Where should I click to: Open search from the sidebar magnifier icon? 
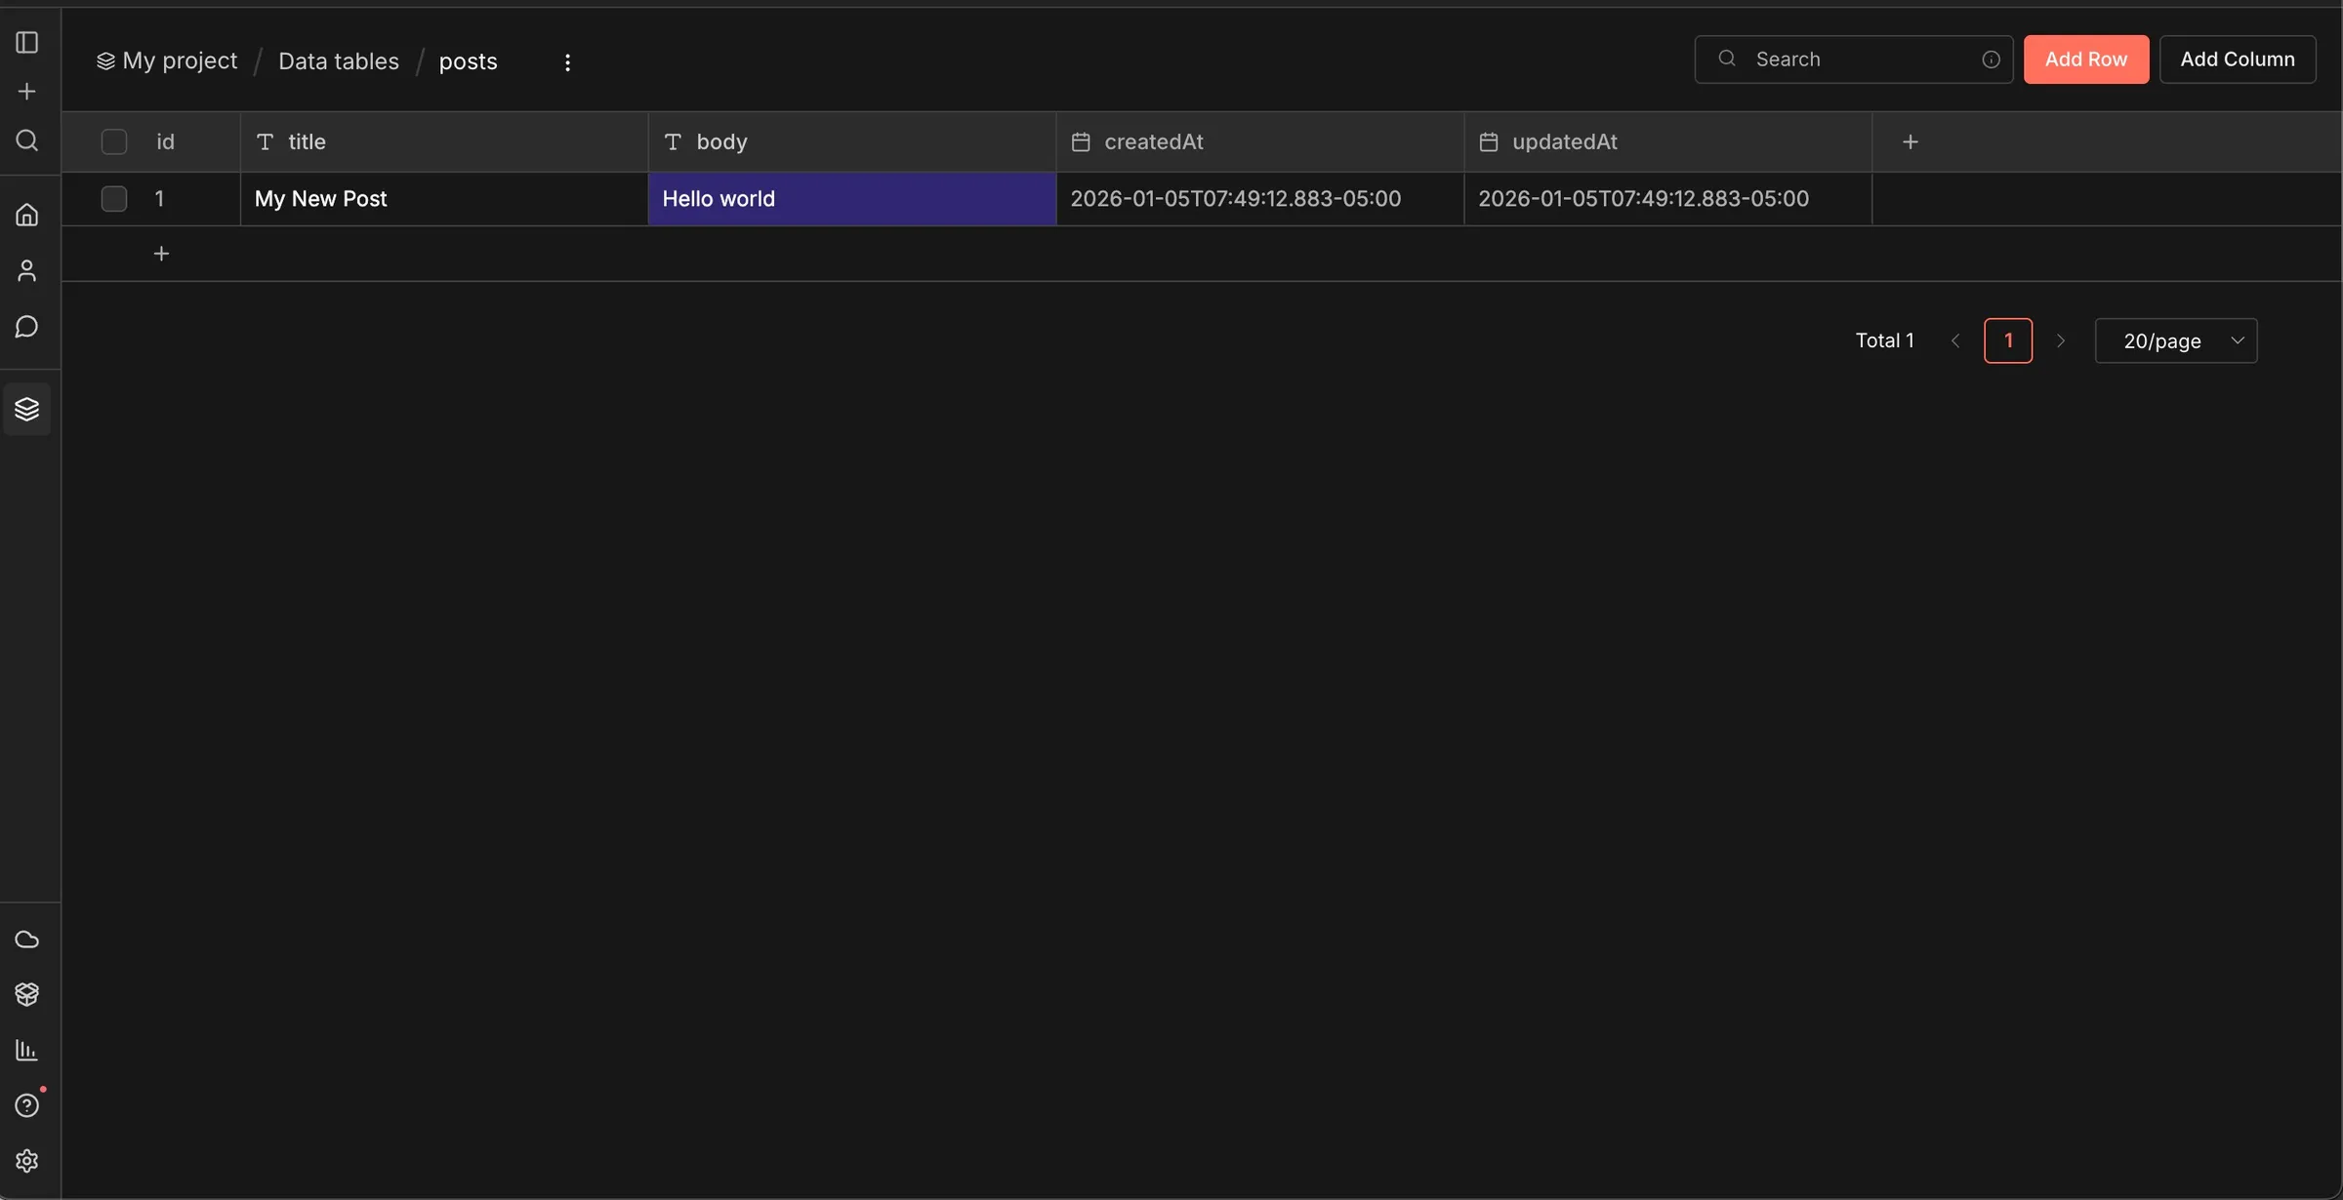tap(27, 140)
